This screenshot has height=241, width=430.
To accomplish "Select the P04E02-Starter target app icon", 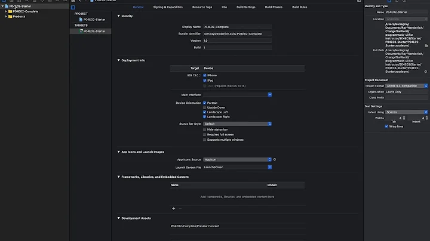I will tap(81, 30).
